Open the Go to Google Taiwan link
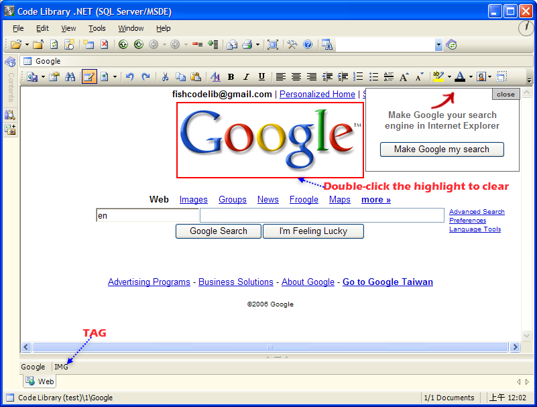Image resolution: width=537 pixels, height=407 pixels. click(x=387, y=282)
